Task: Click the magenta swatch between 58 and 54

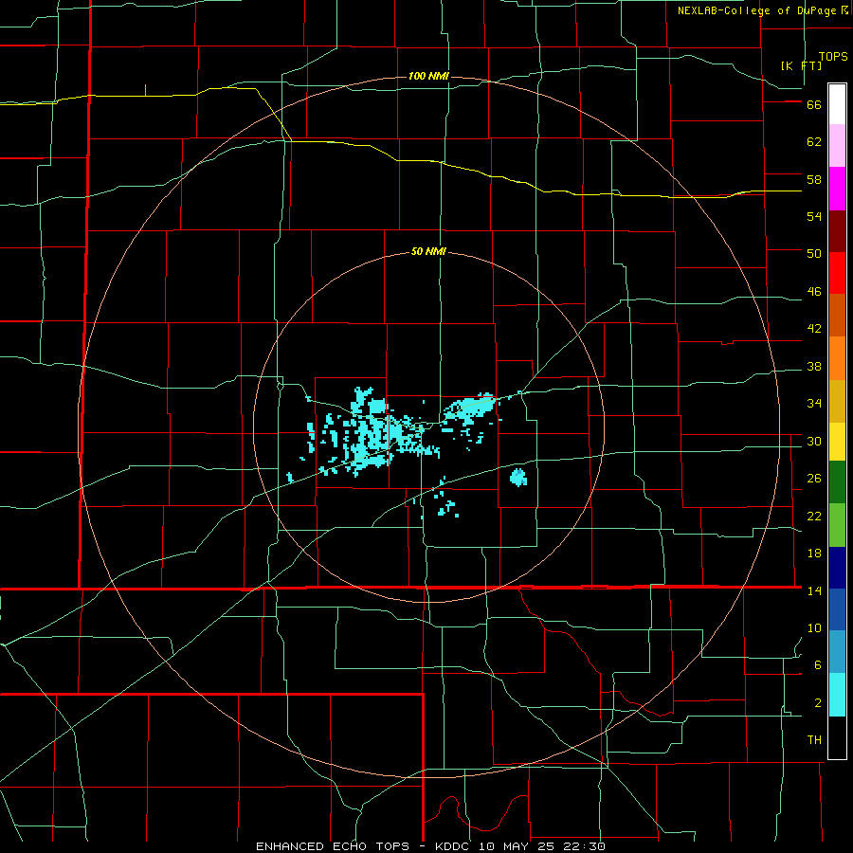Action: [837, 189]
